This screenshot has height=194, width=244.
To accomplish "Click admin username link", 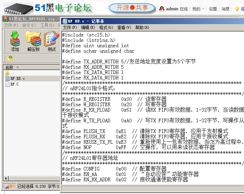I will [172, 9].
